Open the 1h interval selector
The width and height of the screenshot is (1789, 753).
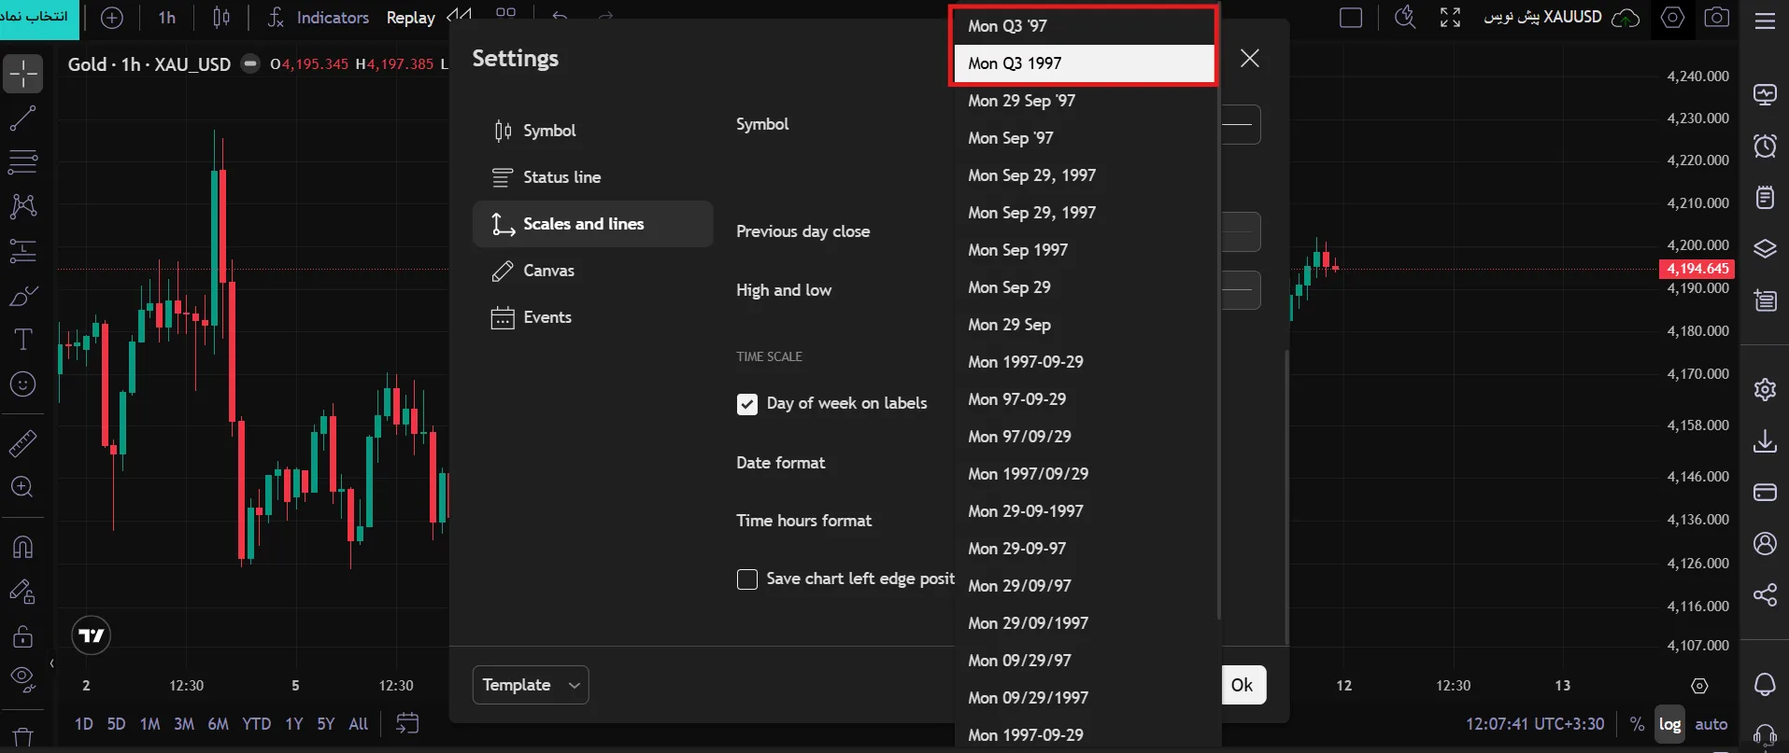[167, 18]
